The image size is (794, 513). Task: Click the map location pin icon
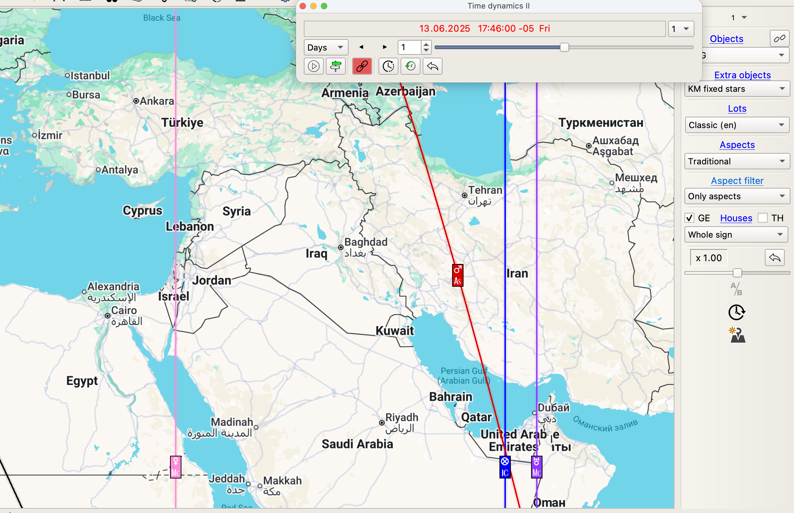(x=737, y=335)
